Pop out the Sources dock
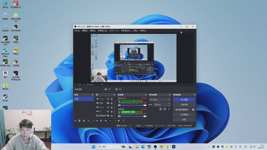The image size is (267, 150). (114, 95)
